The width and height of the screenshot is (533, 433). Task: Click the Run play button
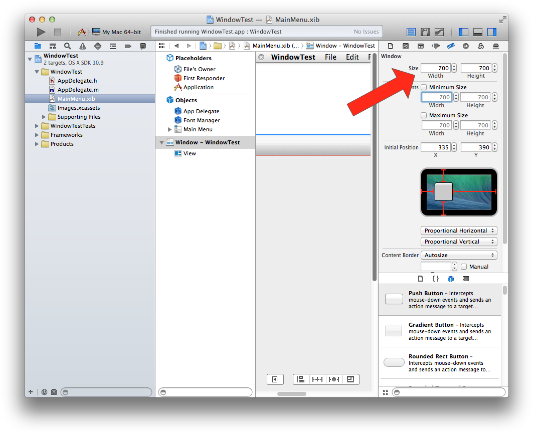(x=41, y=32)
